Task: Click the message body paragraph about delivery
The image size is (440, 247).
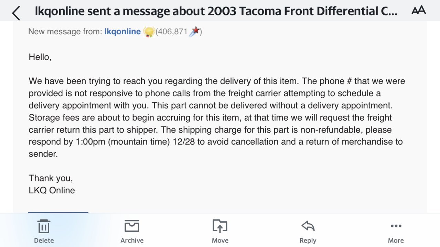Action: pos(217,117)
